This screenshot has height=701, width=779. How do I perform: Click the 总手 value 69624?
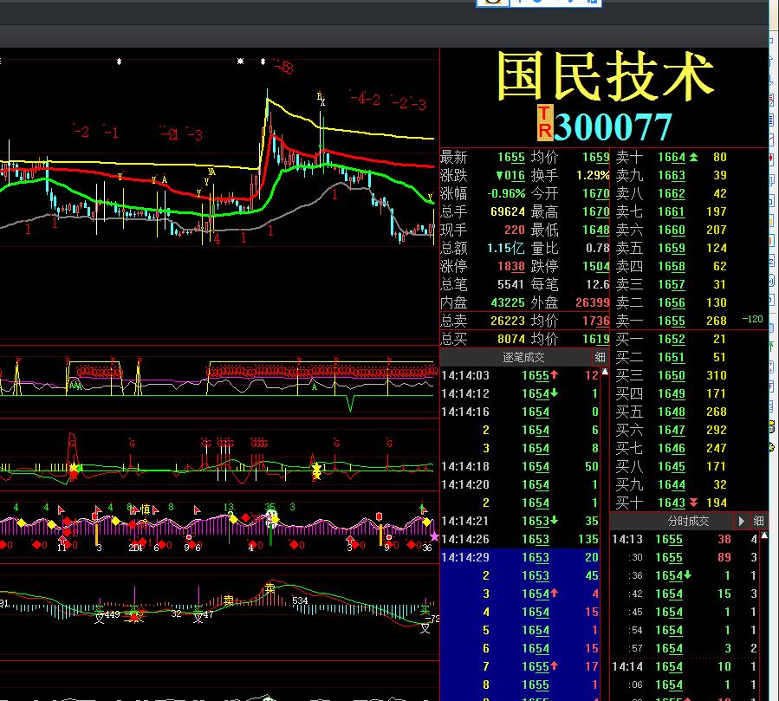(x=508, y=211)
